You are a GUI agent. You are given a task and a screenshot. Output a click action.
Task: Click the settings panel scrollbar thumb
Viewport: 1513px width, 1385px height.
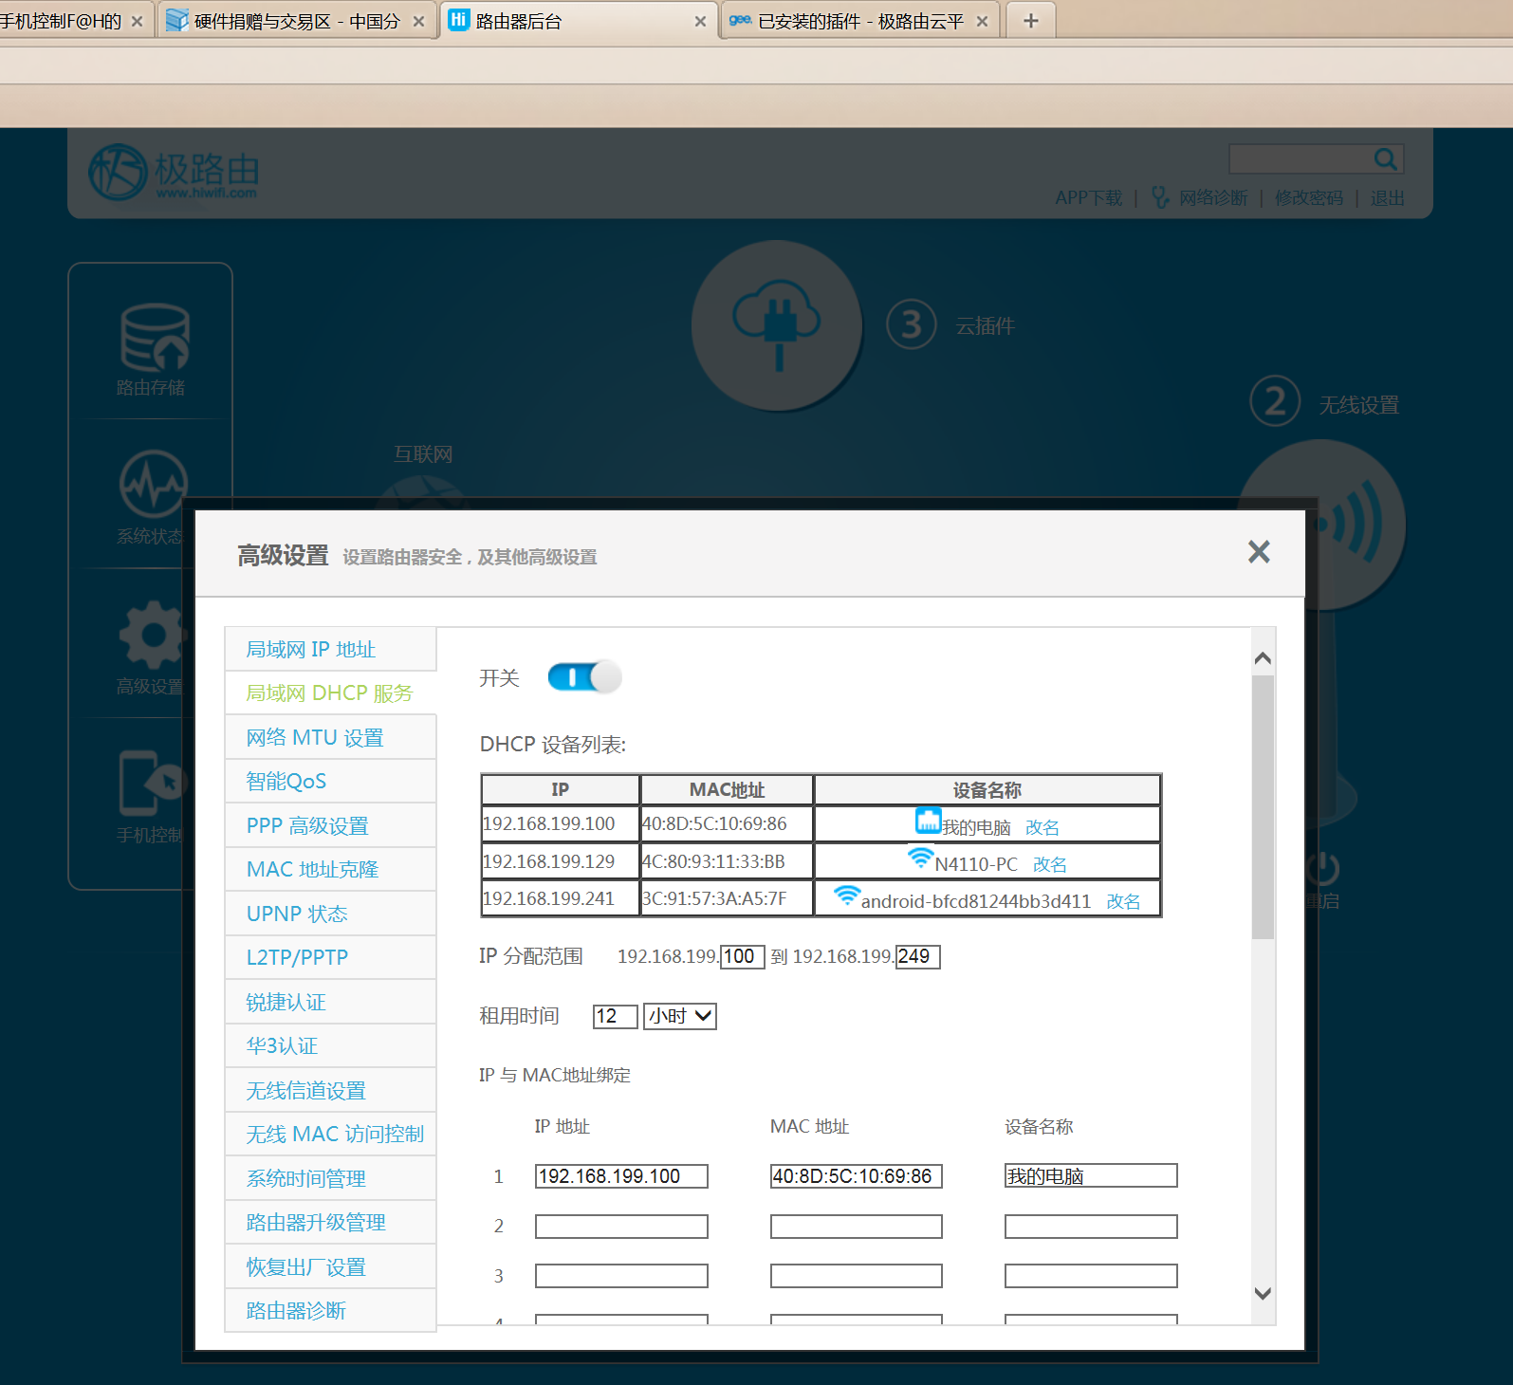1263,807
